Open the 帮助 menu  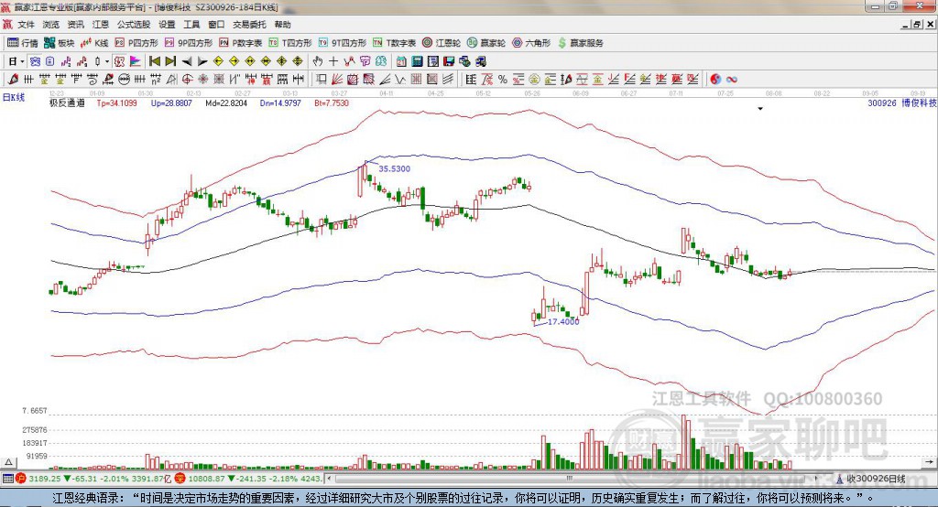point(282,25)
